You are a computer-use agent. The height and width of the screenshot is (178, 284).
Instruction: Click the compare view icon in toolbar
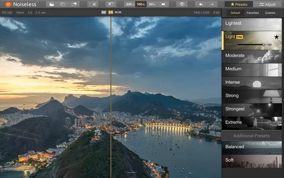pos(111,4)
